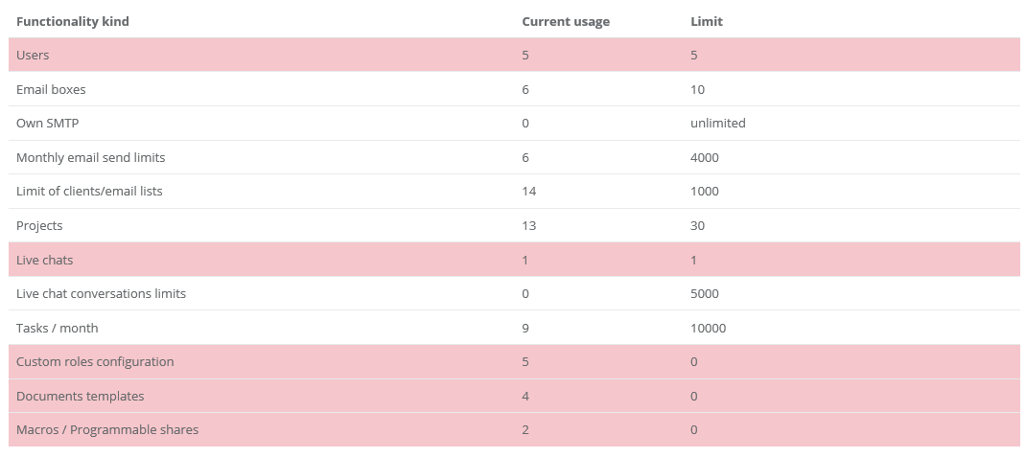Select Limit of clients/email lists row
The image size is (1026, 458).
click(x=89, y=191)
